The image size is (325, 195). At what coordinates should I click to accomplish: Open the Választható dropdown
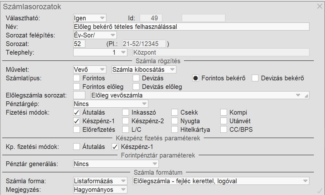(x=102, y=18)
